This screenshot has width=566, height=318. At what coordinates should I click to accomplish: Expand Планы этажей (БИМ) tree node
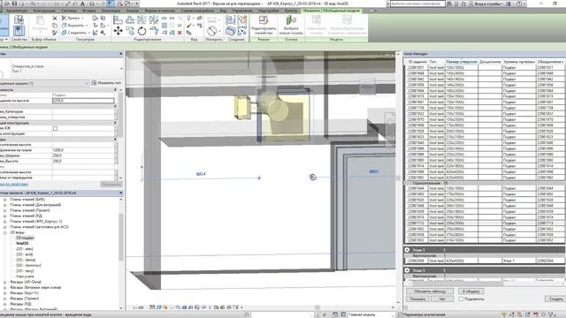pos(4,200)
